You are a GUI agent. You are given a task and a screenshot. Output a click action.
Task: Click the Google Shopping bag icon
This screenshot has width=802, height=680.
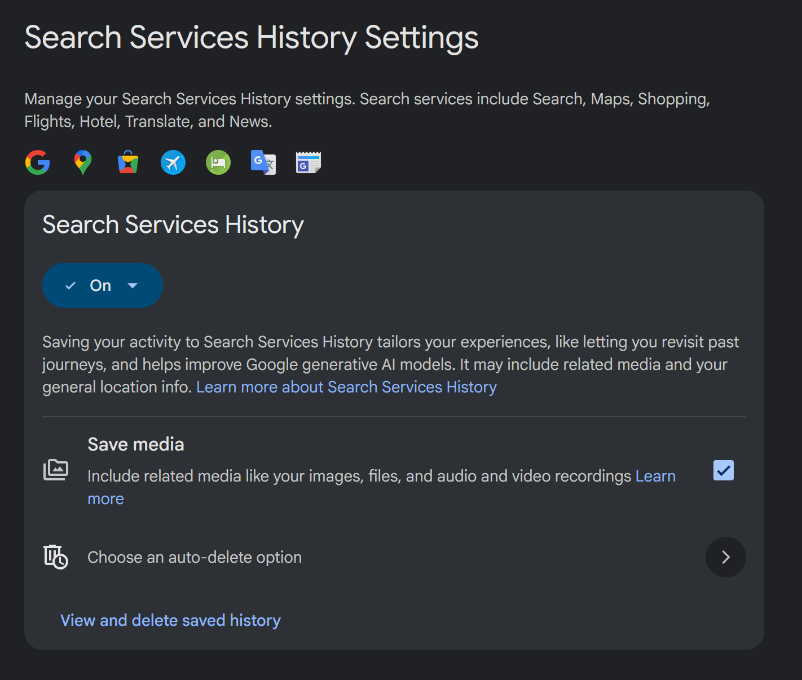pos(128,162)
